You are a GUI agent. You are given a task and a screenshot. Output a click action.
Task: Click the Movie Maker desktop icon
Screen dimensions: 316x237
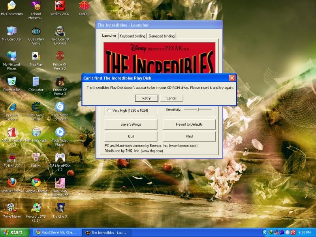pos(12,211)
